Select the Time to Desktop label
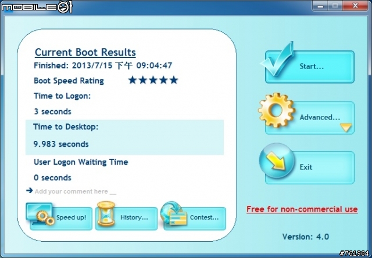The image size is (372, 258). tap(66, 126)
